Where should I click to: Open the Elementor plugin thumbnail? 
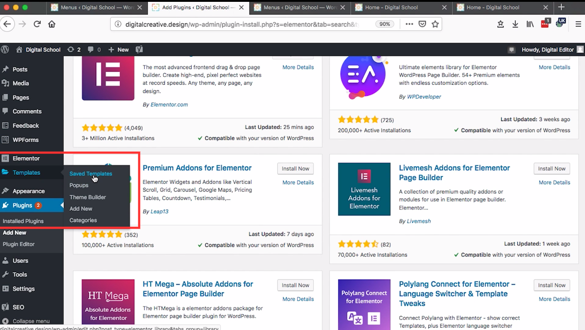pos(108,78)
